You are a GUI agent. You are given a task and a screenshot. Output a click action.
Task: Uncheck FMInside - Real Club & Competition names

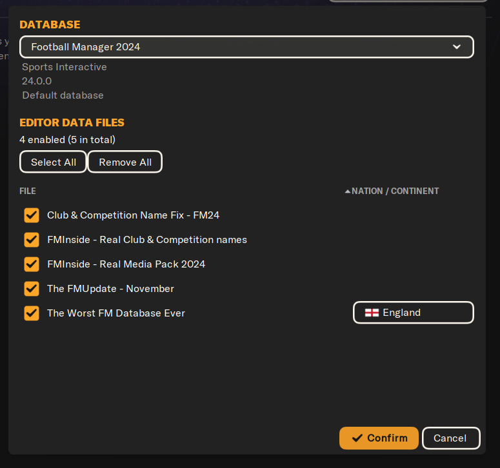coord(32,240)
